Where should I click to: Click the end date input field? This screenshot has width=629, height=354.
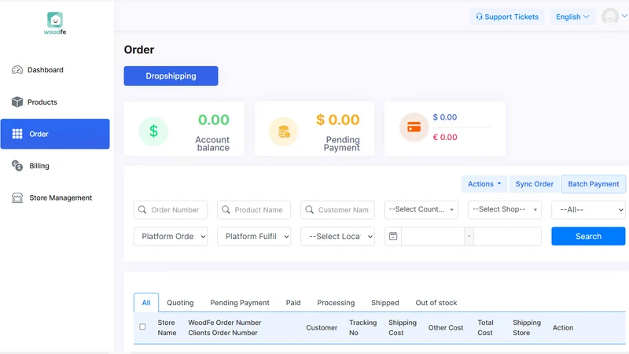(507, 237)
